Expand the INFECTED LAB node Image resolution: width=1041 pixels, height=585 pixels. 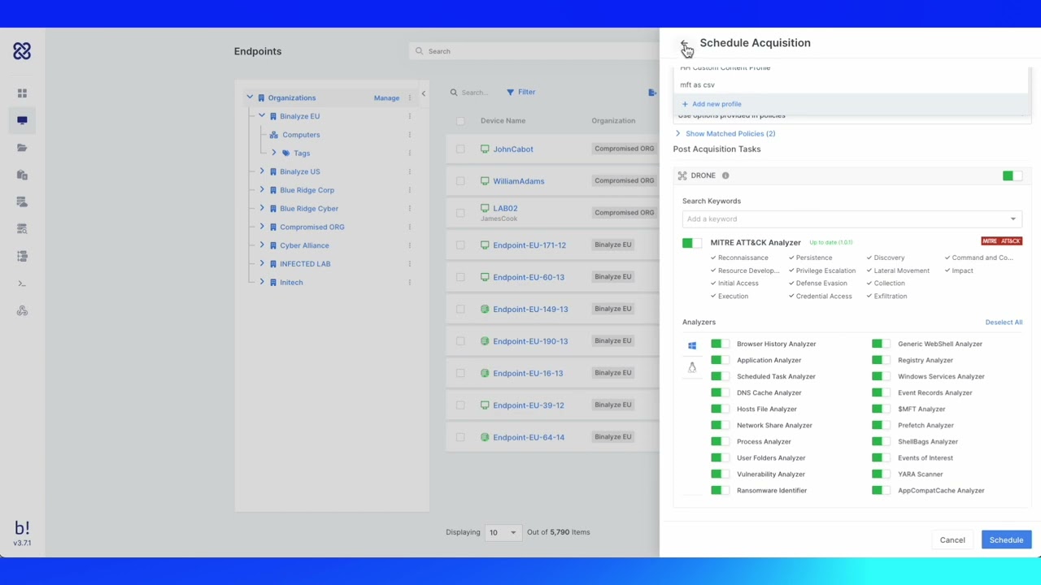coord(262,263)
